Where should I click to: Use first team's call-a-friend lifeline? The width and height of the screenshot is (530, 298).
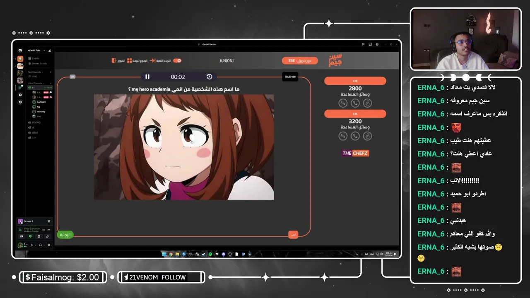pyautogui.click(x=355, y=103)
